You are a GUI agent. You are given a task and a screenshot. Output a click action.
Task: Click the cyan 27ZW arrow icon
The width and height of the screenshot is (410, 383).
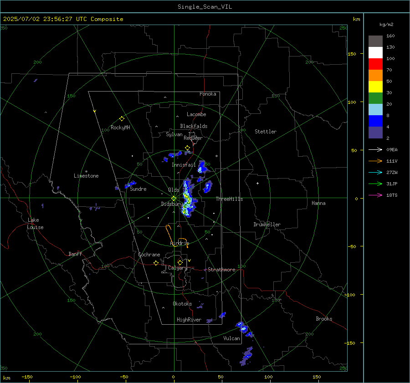click(375, 172)
